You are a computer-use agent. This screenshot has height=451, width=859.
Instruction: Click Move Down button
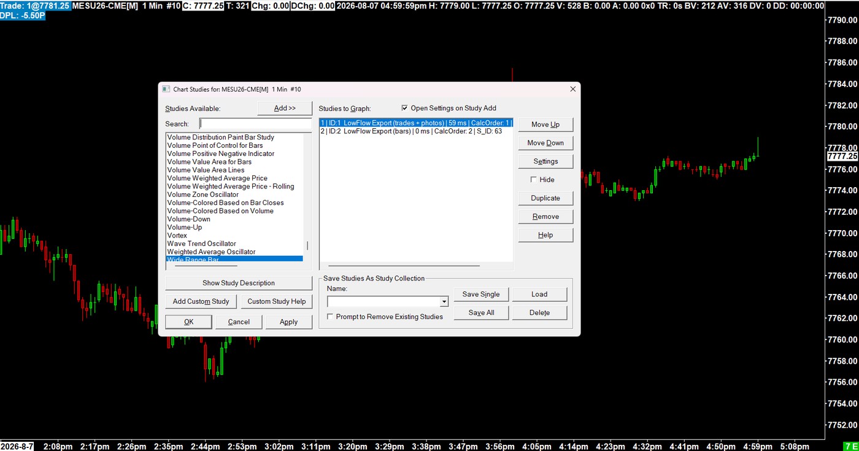pyautogui.click(x=545, y=143)
